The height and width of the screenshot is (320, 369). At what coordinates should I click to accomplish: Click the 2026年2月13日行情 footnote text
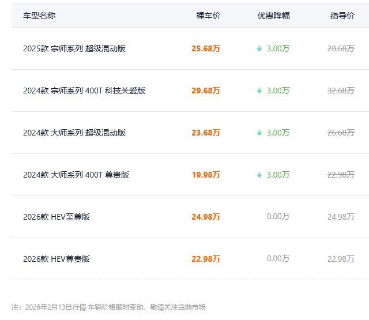55,307
